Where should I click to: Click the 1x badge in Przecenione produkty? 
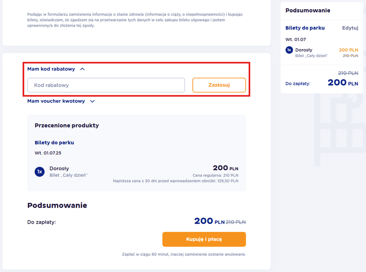pyautogui.click(x=39, y=172)
